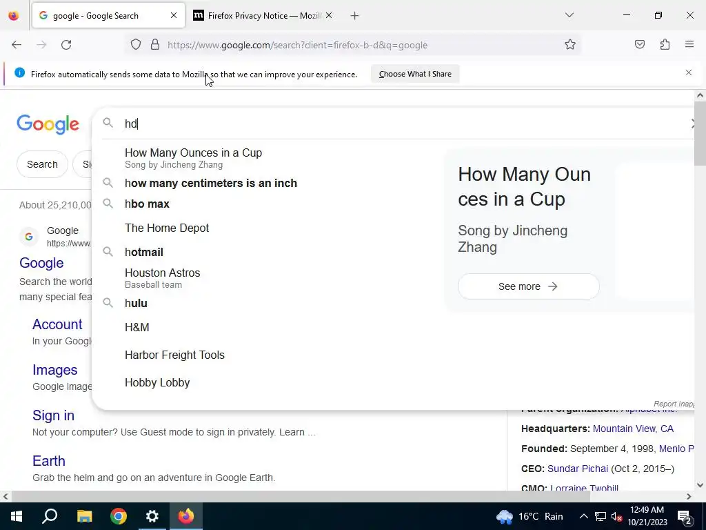The image size is (706, 530).
Task: Click the Google favicon in result
Action: coord(29,237)
